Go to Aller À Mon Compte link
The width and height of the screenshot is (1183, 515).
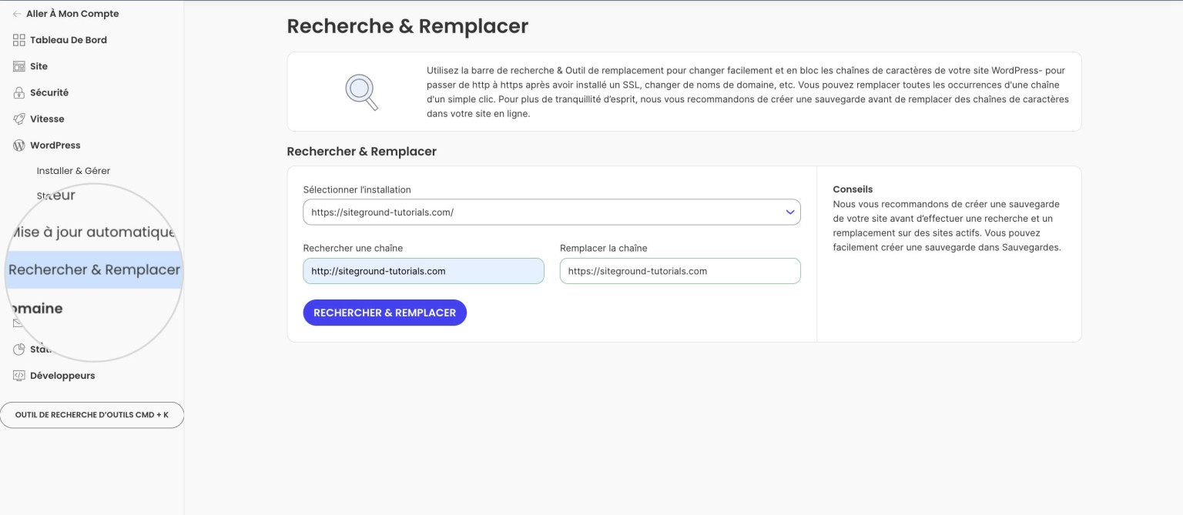72,14
